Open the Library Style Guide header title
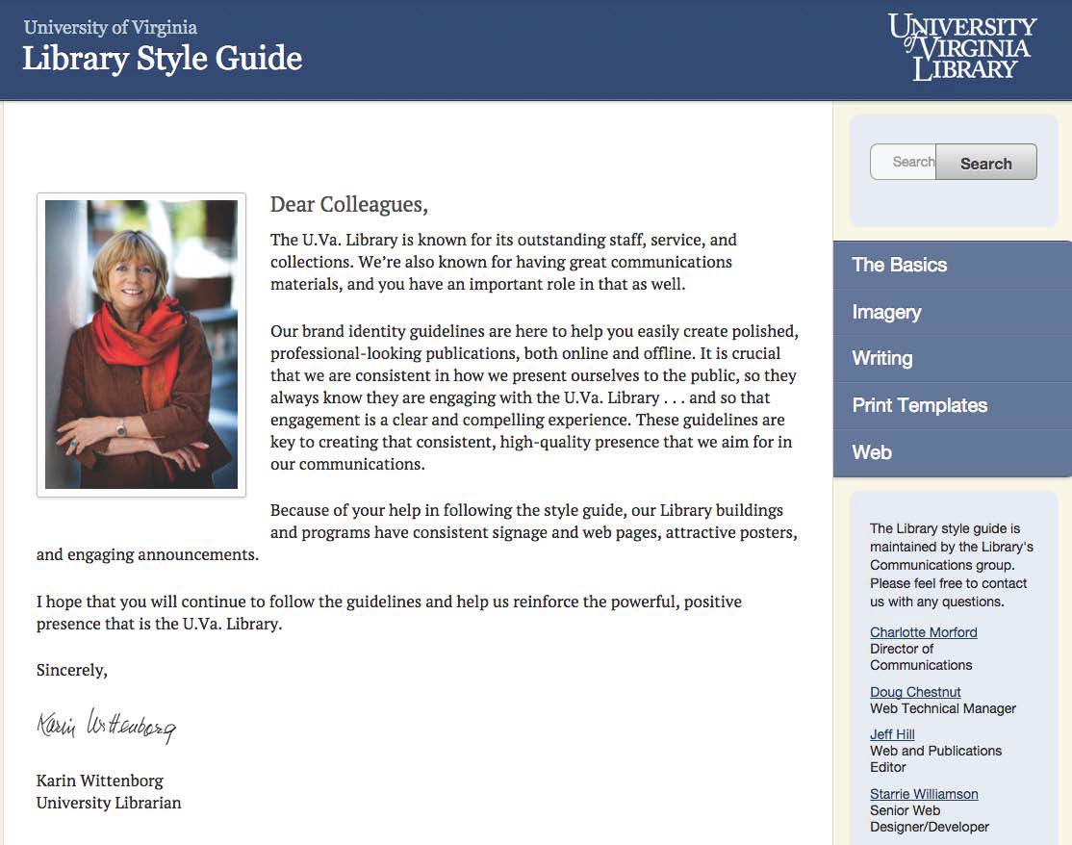This screenshot has height=845, width=1072. [x=162, y=59]
